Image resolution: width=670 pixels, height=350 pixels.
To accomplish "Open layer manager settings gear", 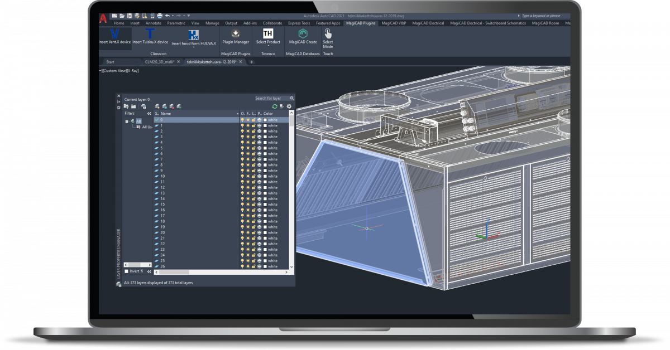I will (289, 106).
